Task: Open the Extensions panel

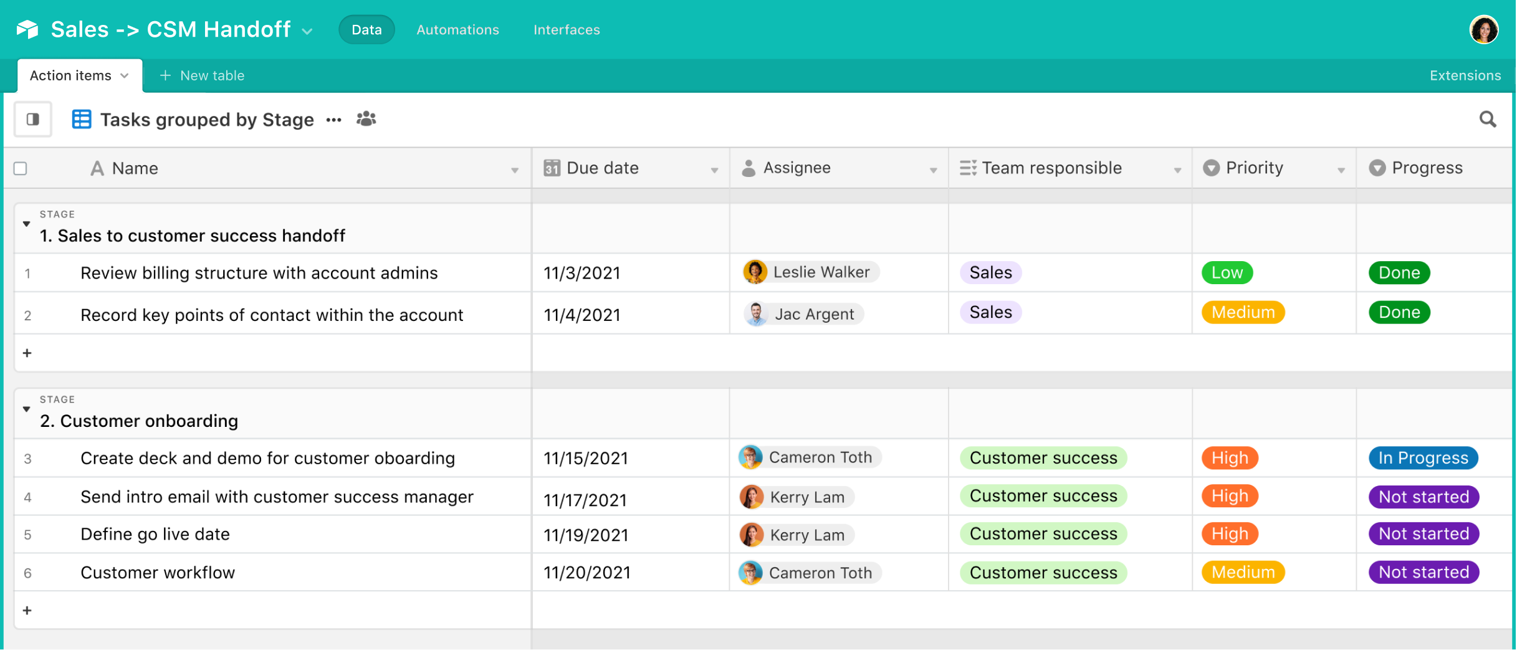Action: pos(1465,75)
